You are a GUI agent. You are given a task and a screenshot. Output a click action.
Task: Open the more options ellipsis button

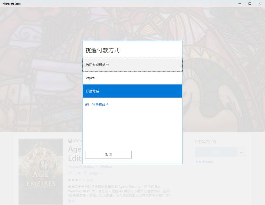tap(242, 152)
